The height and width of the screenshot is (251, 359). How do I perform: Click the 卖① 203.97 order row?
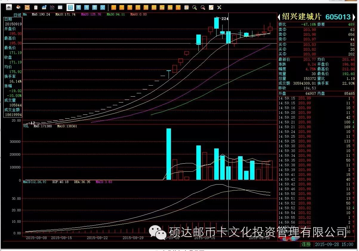pos(317,39)
